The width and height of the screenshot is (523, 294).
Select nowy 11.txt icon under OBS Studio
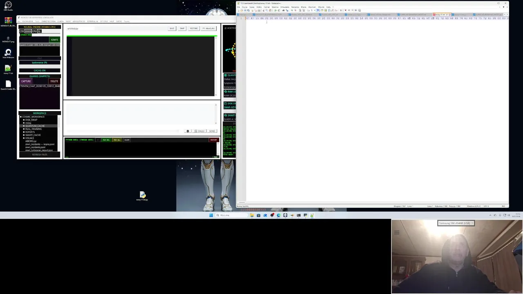pos(8,69)
